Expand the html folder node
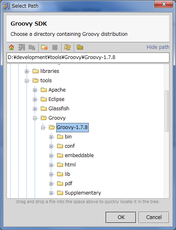Viewport: 176px width, 230px height. click(51, 165)
